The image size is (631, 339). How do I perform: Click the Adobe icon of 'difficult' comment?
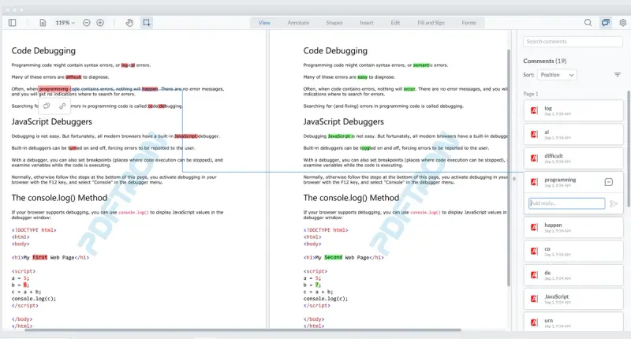point(534,158)
